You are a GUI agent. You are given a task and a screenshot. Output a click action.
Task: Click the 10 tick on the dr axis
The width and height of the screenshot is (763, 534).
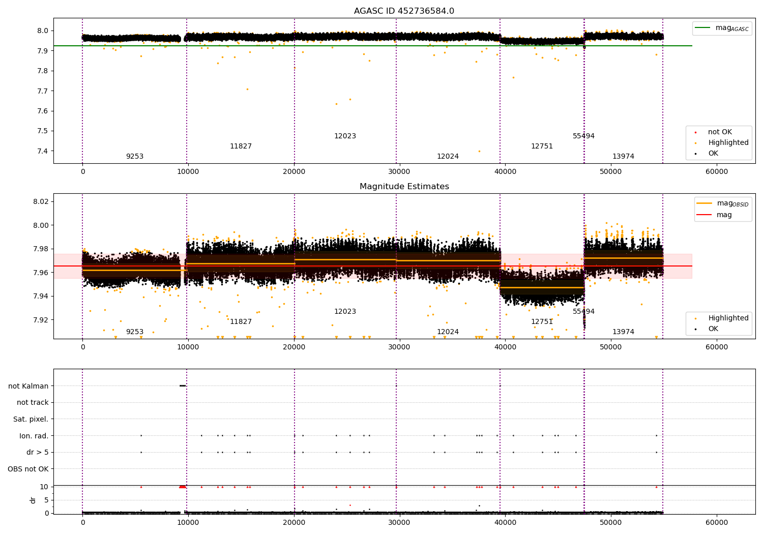[x=45, y=487]
